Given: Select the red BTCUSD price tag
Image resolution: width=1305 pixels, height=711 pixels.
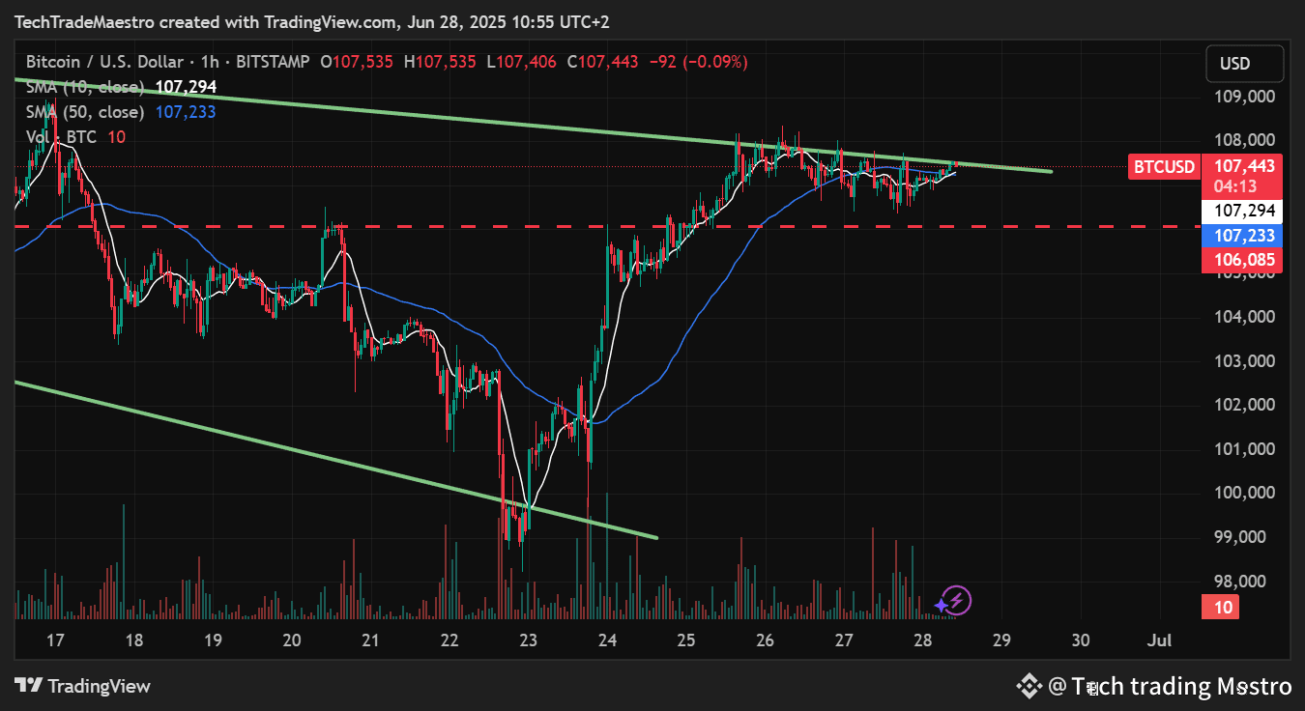Looking at the screenshot, I should (1164, 166).
